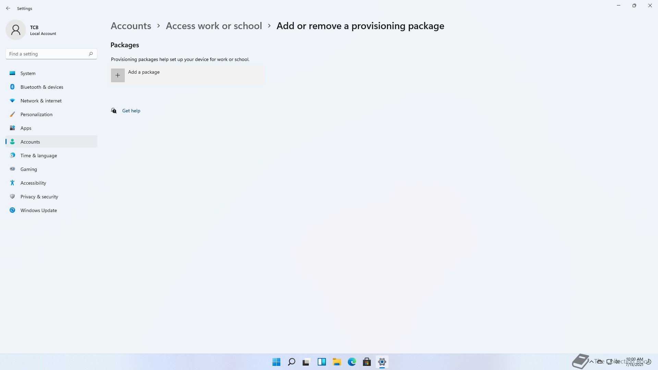Image resolution: width=658 pixels, height=370 pixels.
Task: Click the TCB user profile picture
Action: pos(16,30)
